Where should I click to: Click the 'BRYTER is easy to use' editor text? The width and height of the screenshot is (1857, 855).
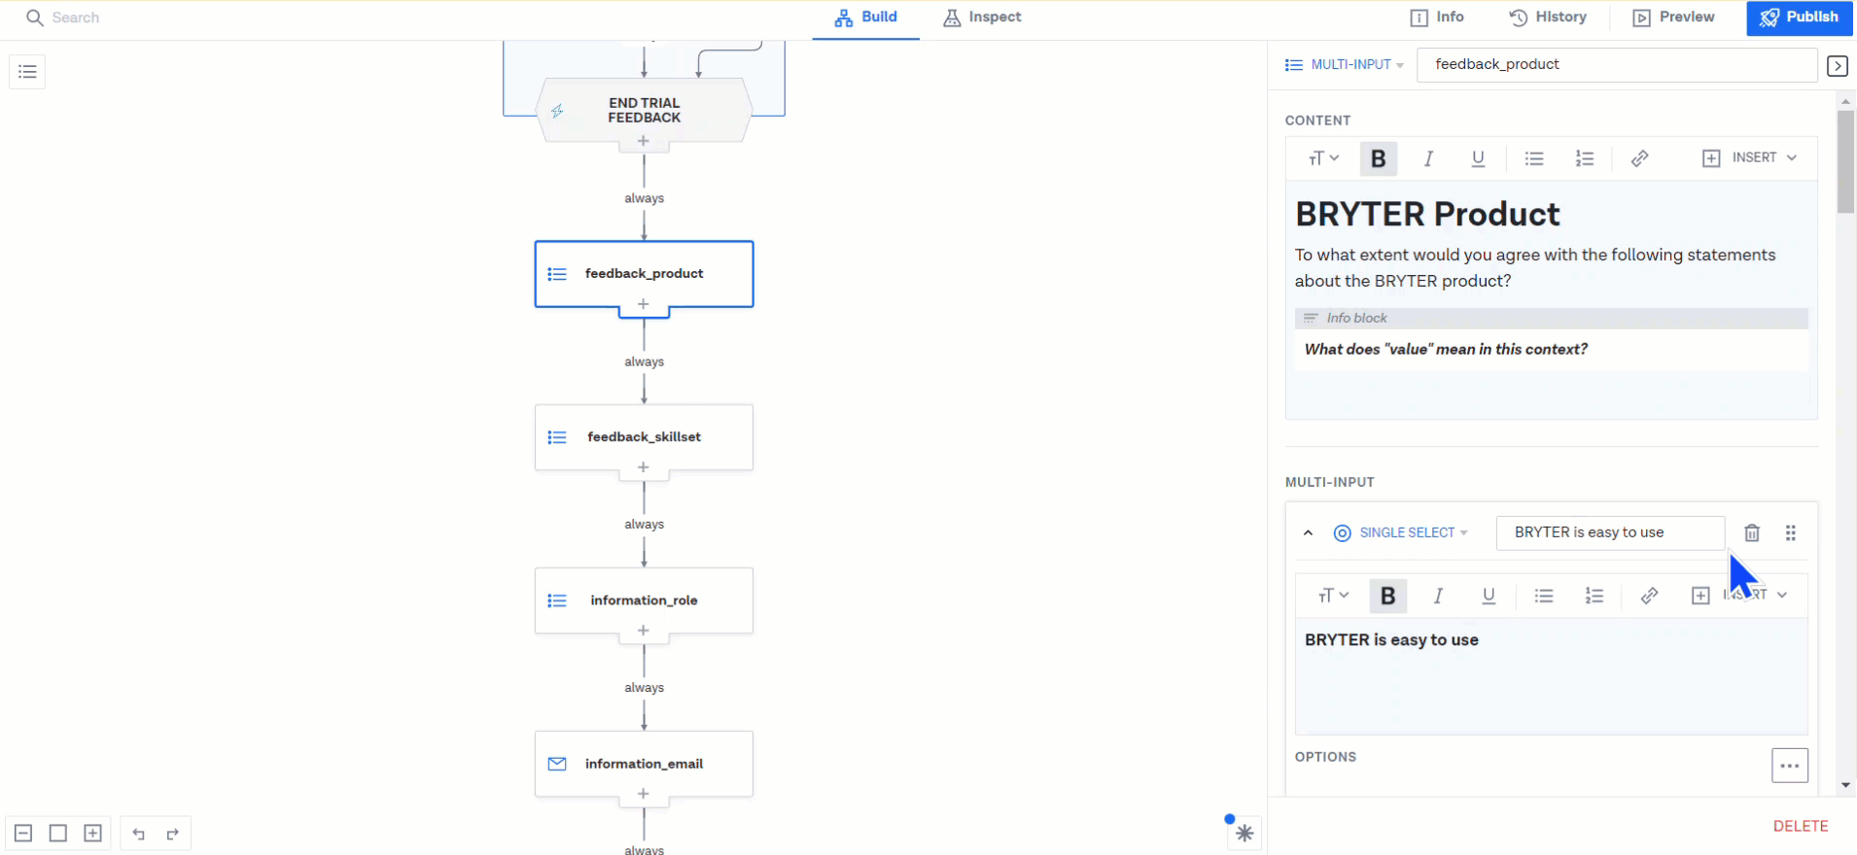click(x=1391, y=640)
